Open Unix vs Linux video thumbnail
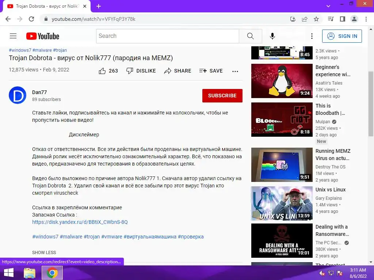The image size is (374, 280). 282,203
